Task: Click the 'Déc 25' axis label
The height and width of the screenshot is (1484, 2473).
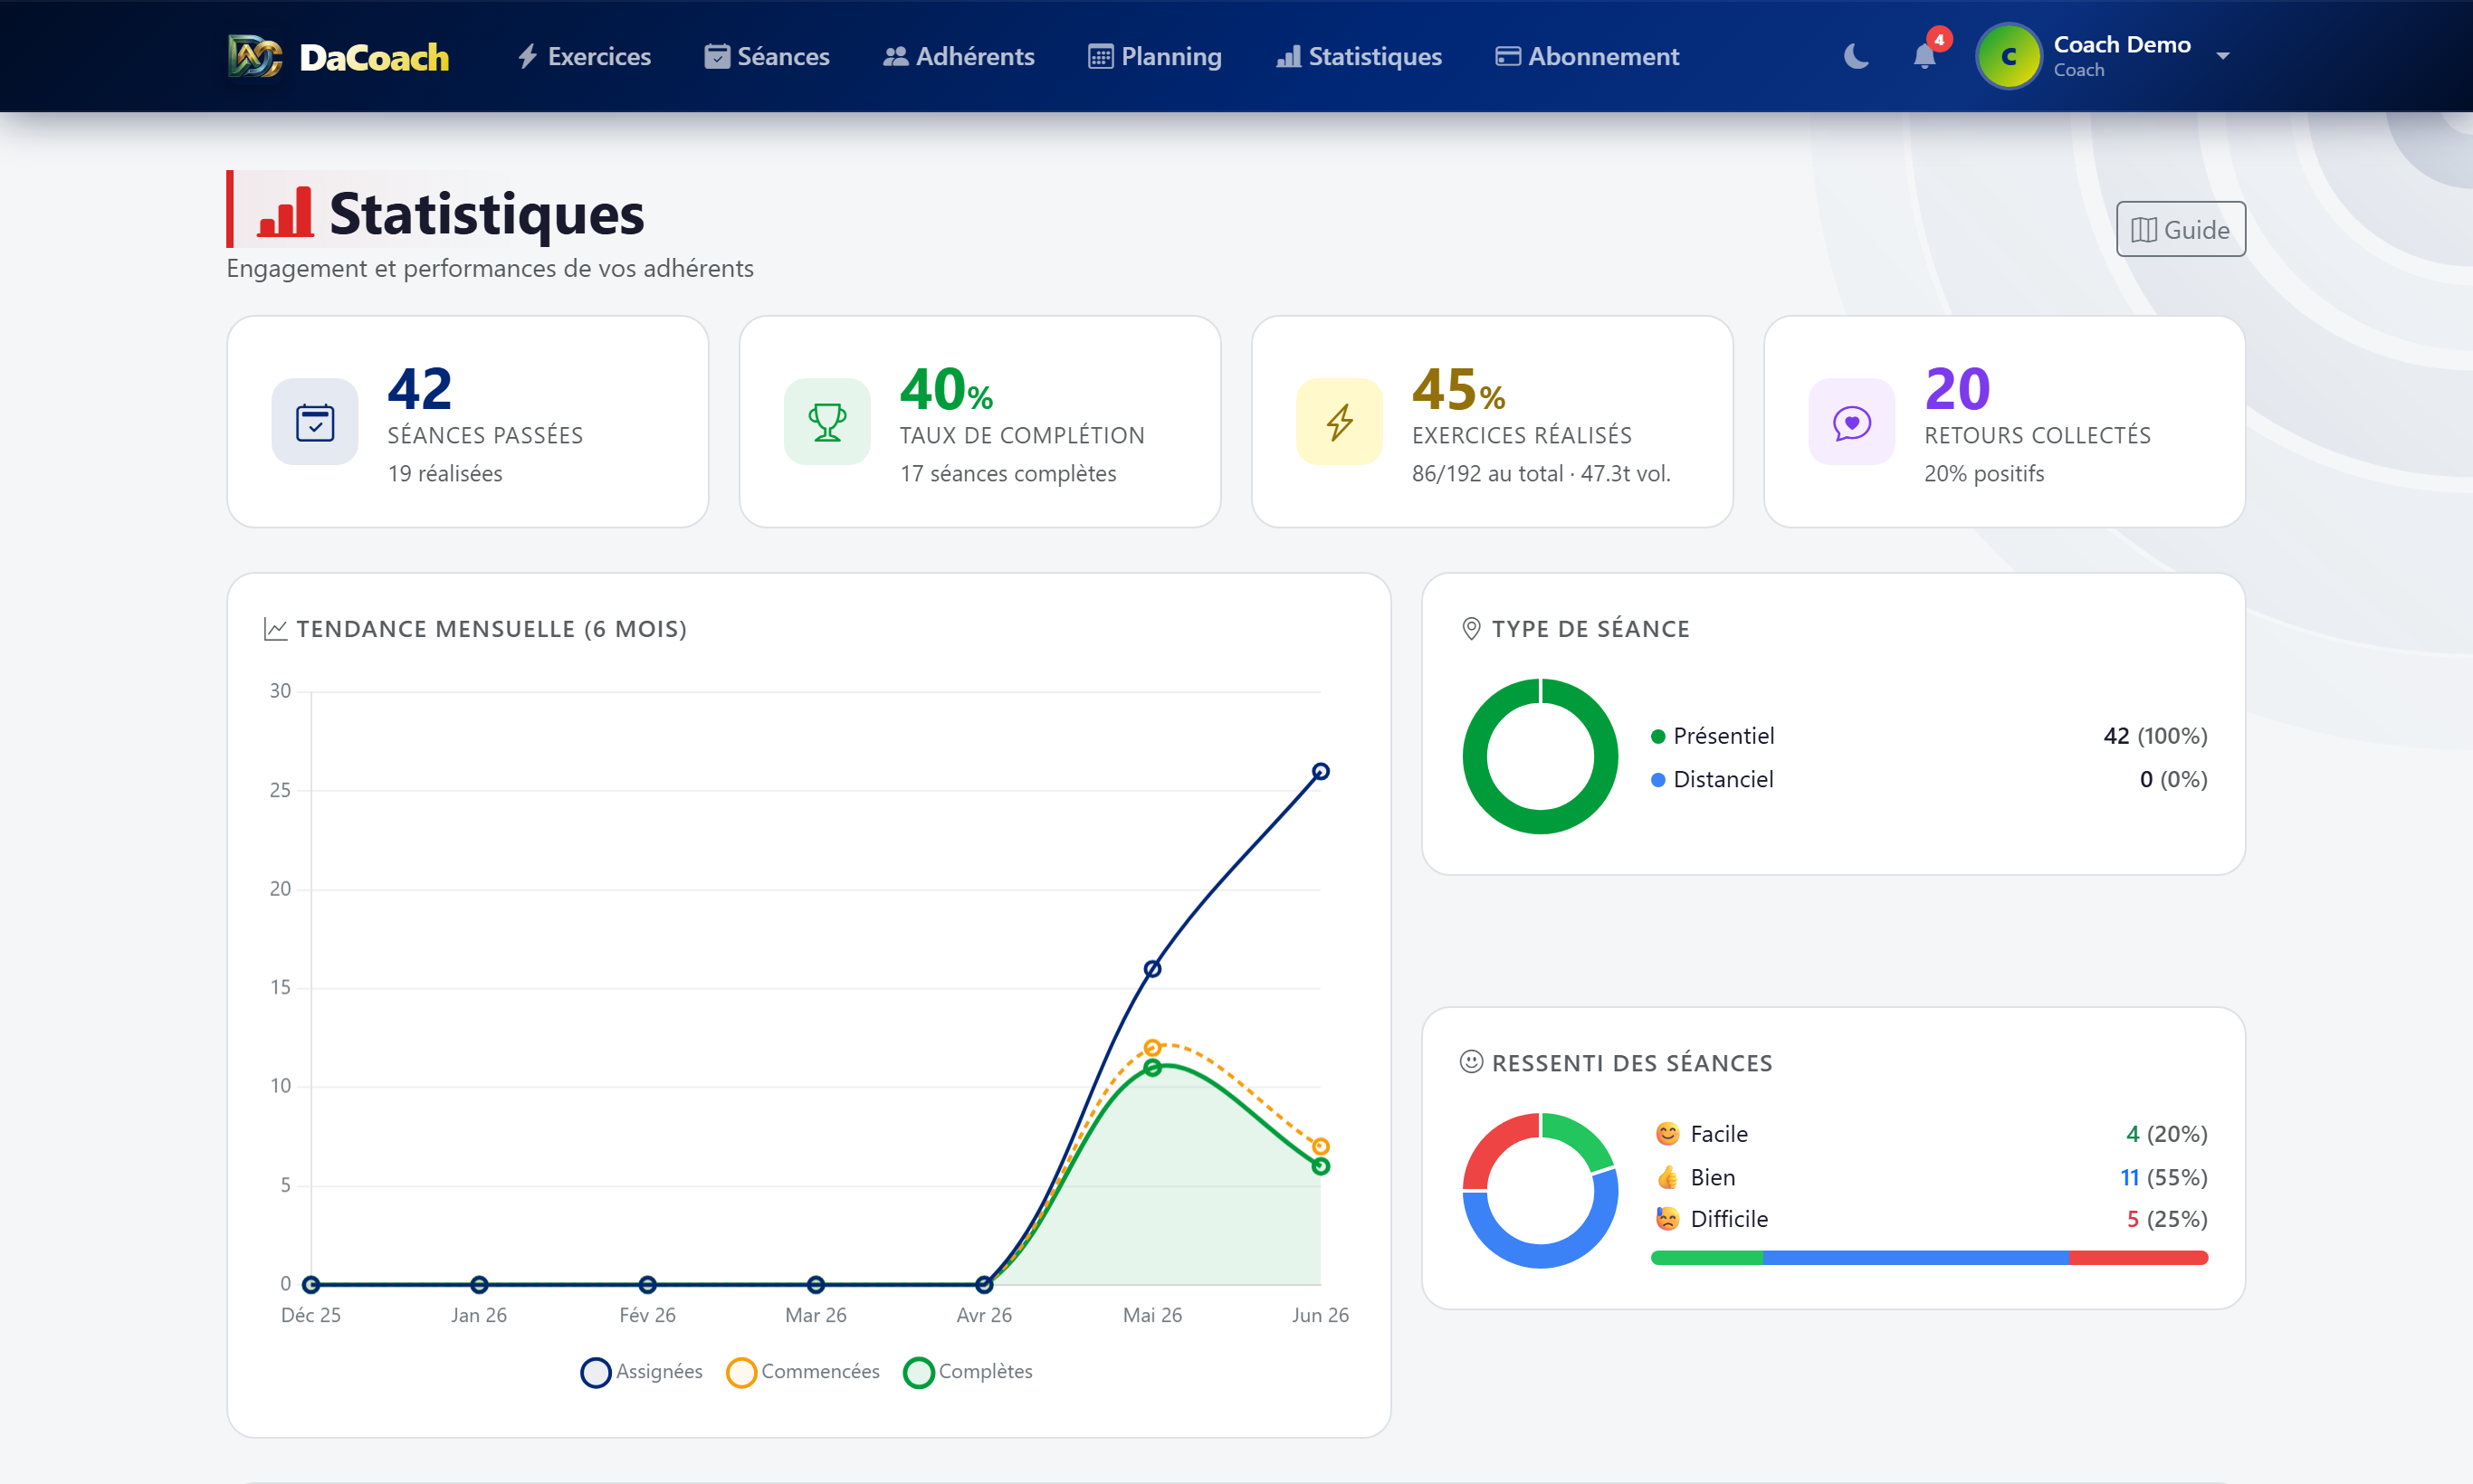Action: point(311,1315)
